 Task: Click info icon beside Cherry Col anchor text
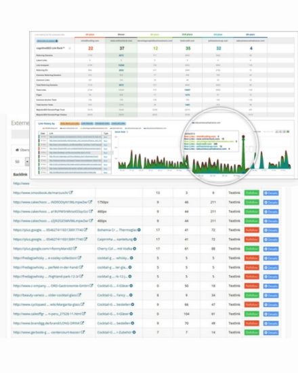(135, 248)
